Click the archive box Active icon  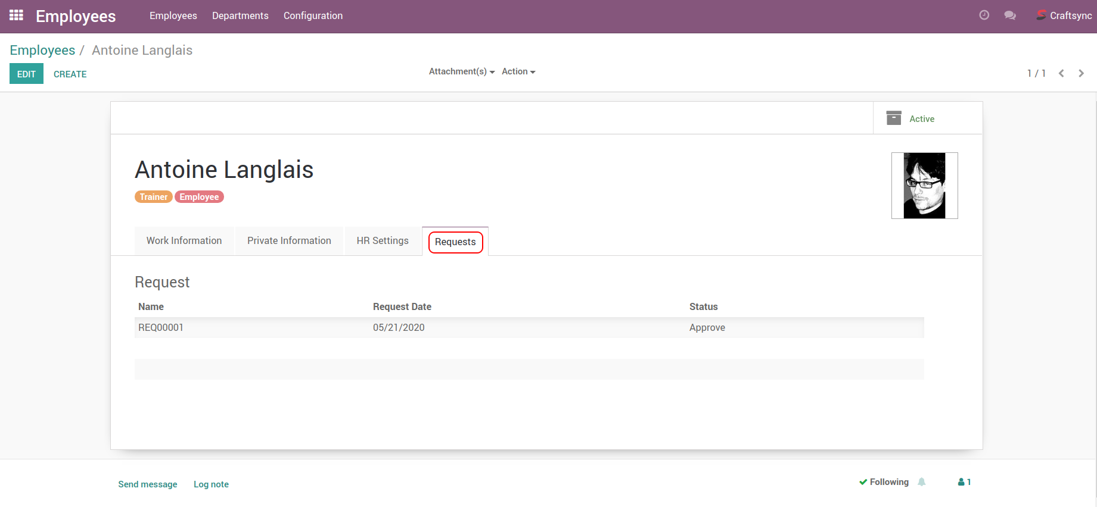(x=894, y=118)
